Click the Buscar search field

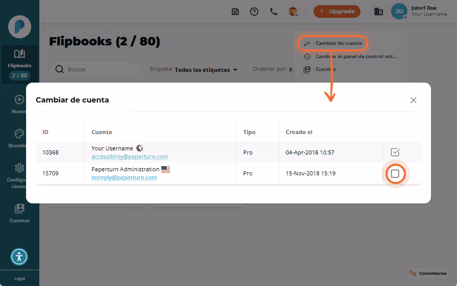click(95, 69)
